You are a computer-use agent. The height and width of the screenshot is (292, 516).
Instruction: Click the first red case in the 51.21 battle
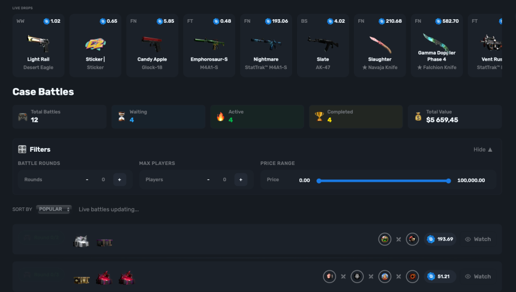click(x=104, y=278)
